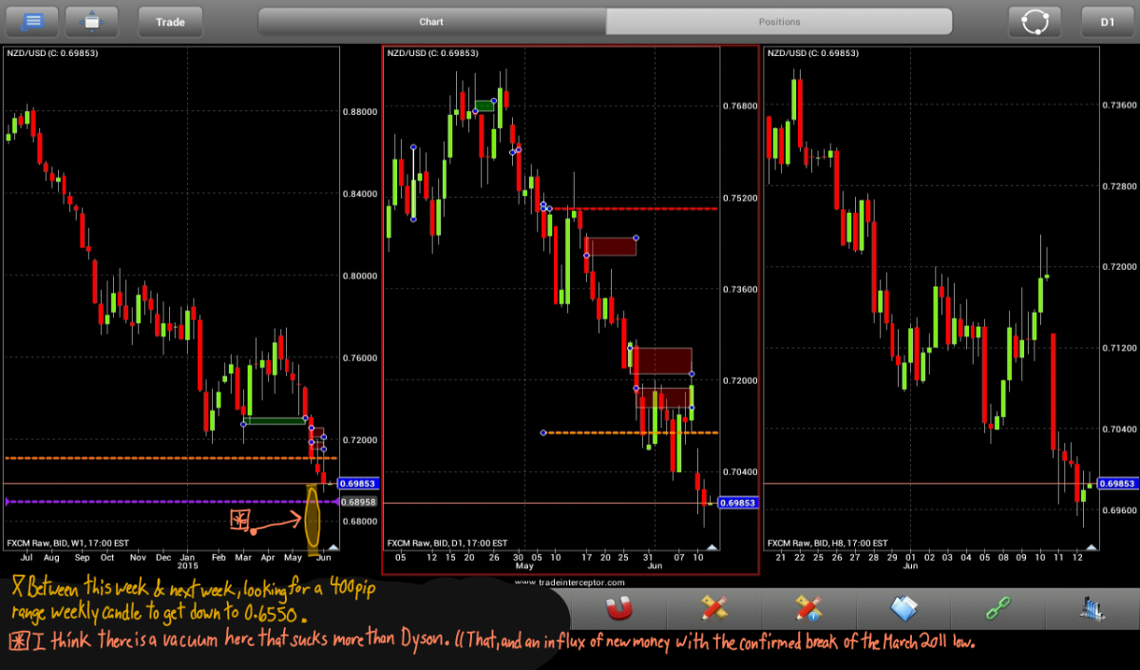
Task: Select the uppermost dark red zone near 0.7440
Action: pos(611,246)
